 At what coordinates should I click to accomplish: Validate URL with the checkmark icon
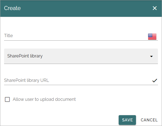coord(155,80)
